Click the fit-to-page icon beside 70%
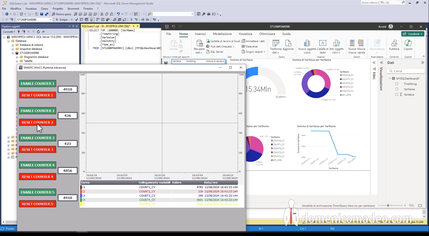Image resolution: width=429 pixels, height=236 pixels. pos(420,206)
